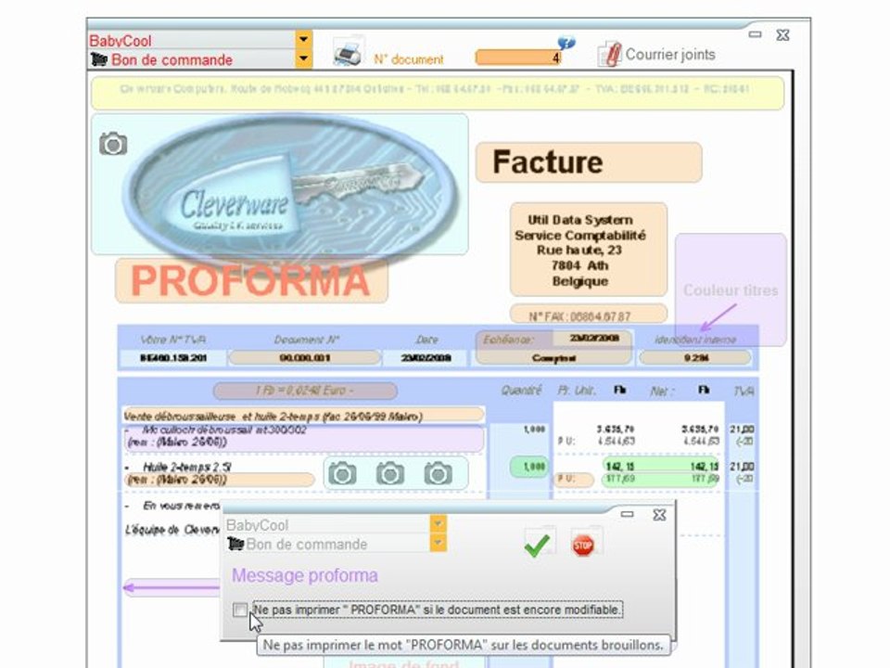The image size is (890, 668).
Task: Expand the BabyCool dropdown in main window
Action: (x=304, y=39)
